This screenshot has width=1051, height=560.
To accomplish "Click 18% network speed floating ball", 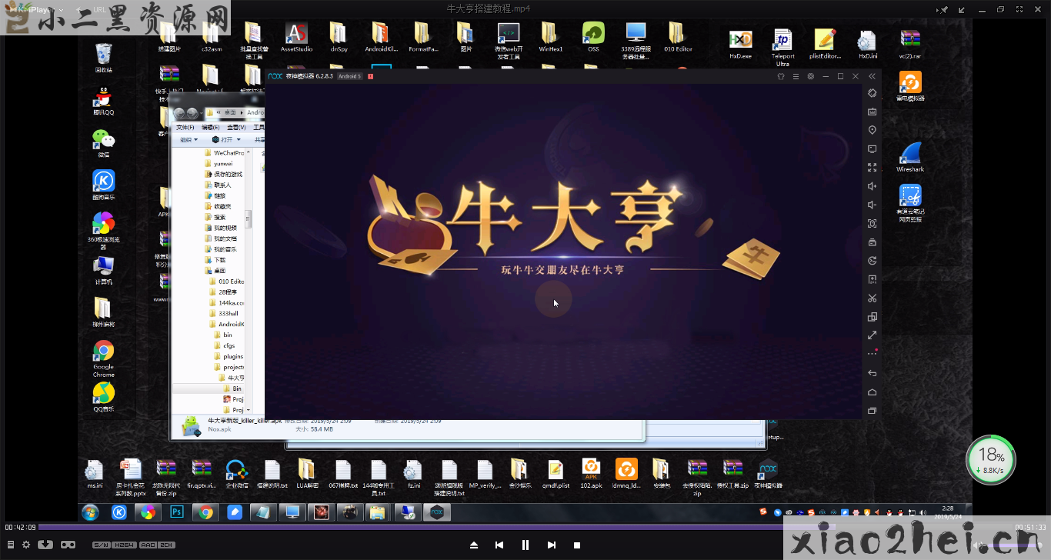I will pos(991,460).
